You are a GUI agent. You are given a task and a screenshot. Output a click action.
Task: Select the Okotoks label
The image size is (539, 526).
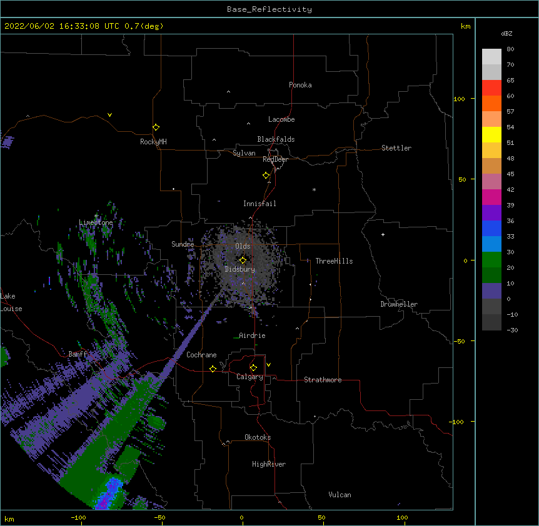258,437
